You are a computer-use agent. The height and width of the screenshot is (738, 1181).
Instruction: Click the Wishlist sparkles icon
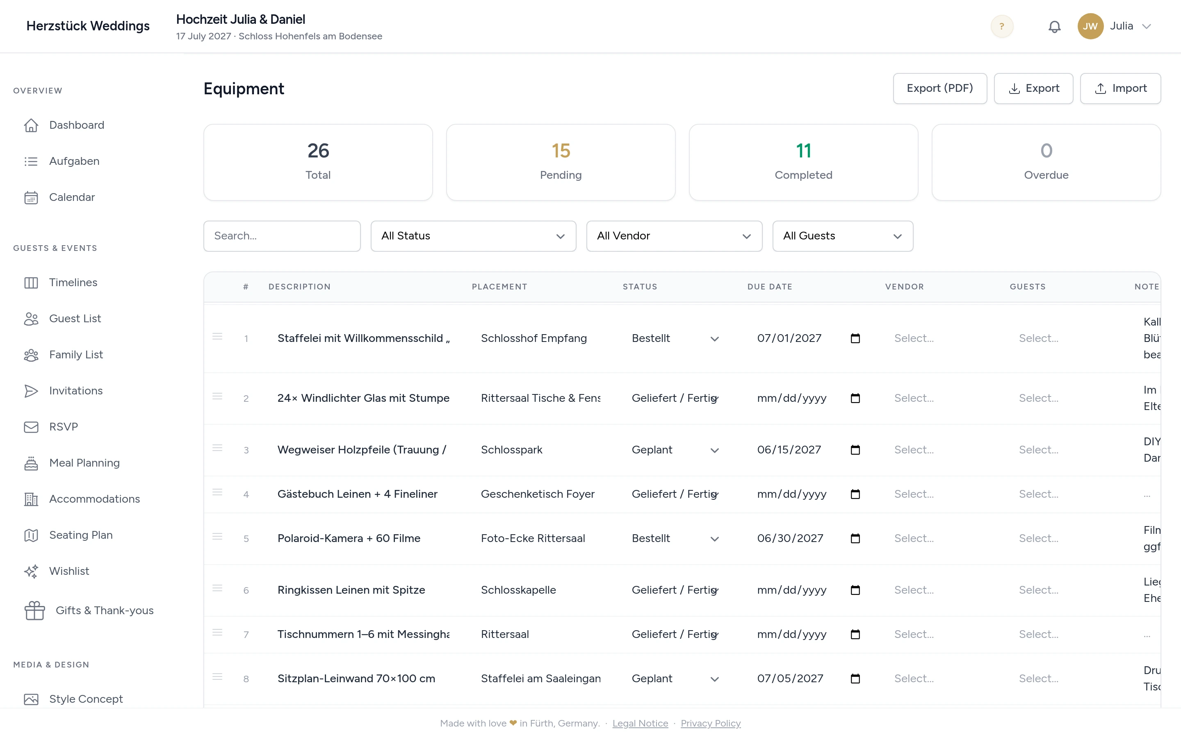pyautogui.click(x=31, y=572)
